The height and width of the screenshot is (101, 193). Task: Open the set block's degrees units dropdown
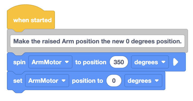[143, 81]
